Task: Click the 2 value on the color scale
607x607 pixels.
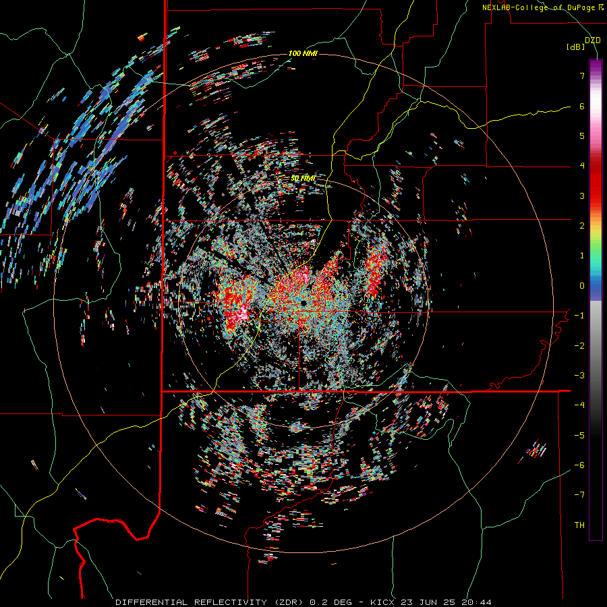Action: point(582,226)
